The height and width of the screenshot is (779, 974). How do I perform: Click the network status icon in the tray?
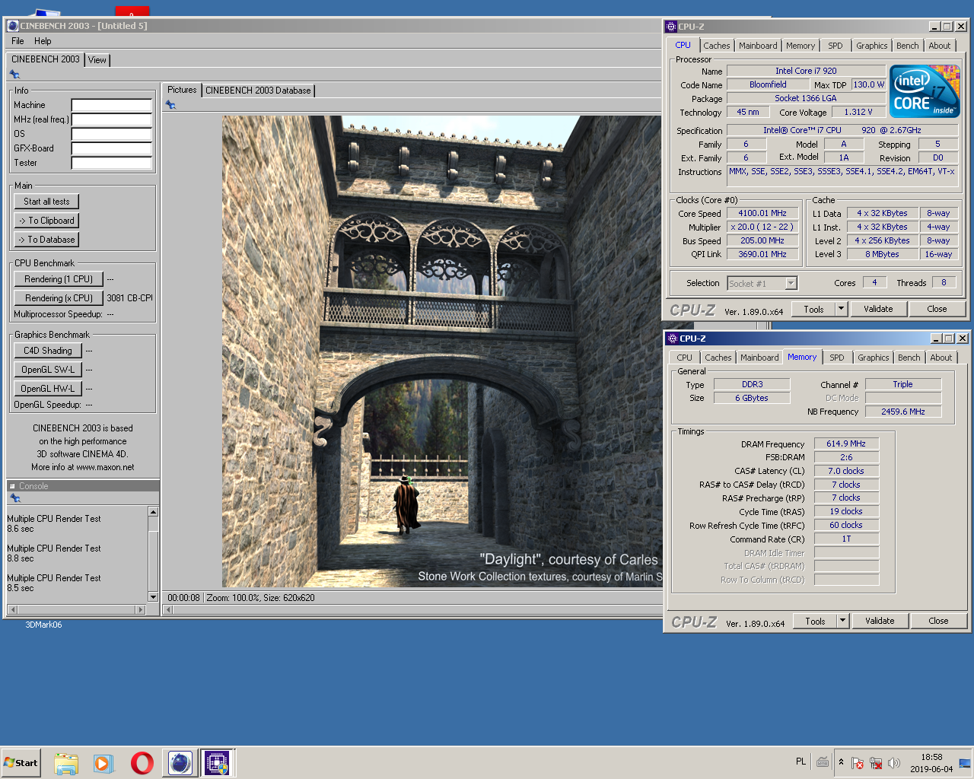click(876, 762)
